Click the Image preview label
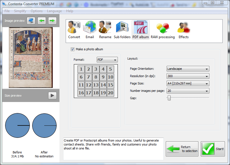This screenshot has width=230, height=165. click(x=15, y=21)
